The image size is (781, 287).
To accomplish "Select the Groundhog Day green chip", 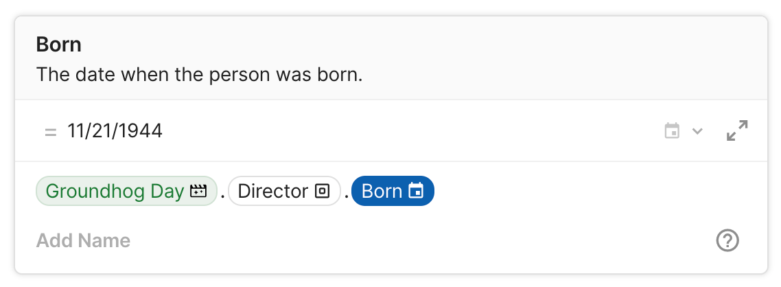I will point(126,192).
